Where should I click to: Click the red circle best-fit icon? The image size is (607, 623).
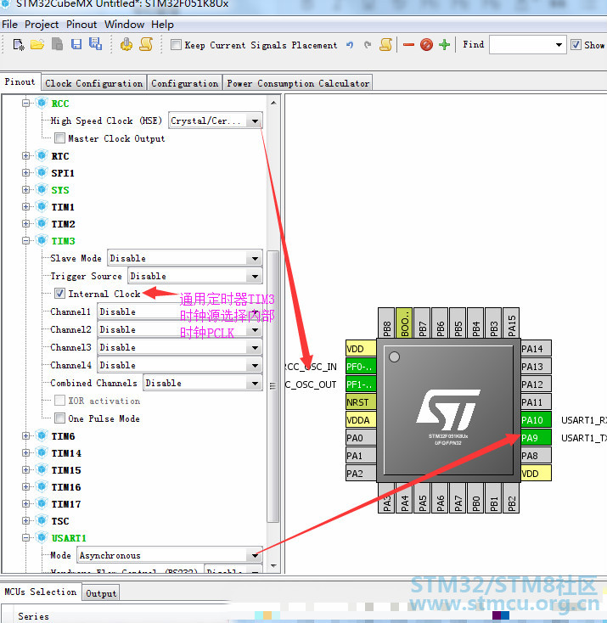click(x=426, y=44)
